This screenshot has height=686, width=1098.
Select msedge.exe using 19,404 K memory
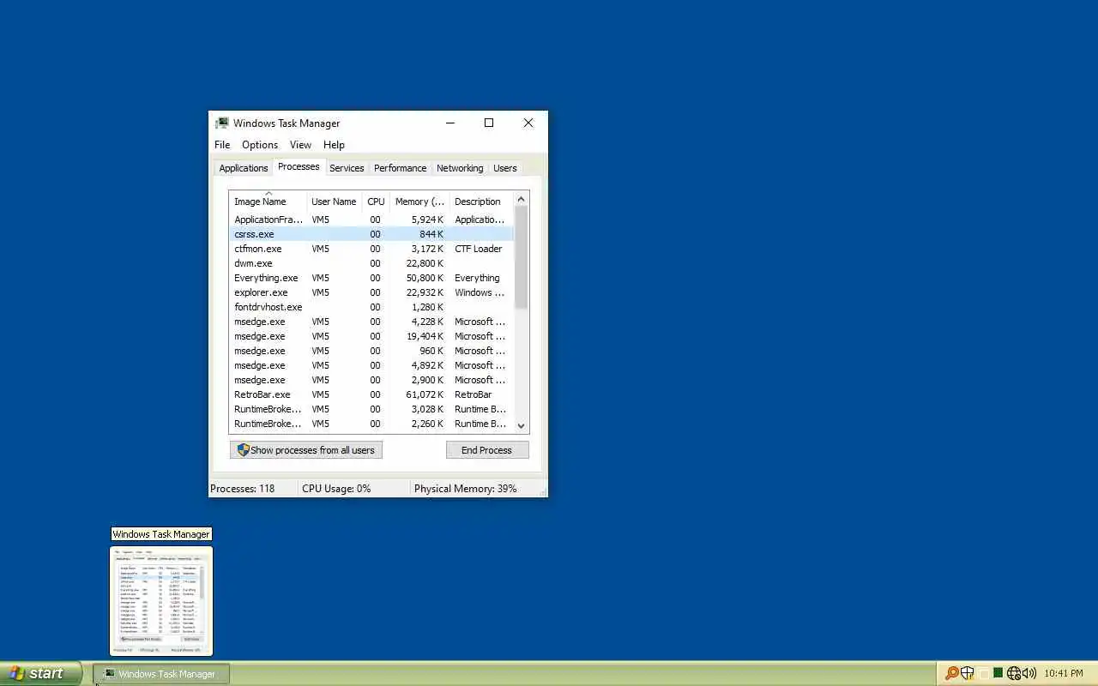pyautogui.click(x=371, y=336)
